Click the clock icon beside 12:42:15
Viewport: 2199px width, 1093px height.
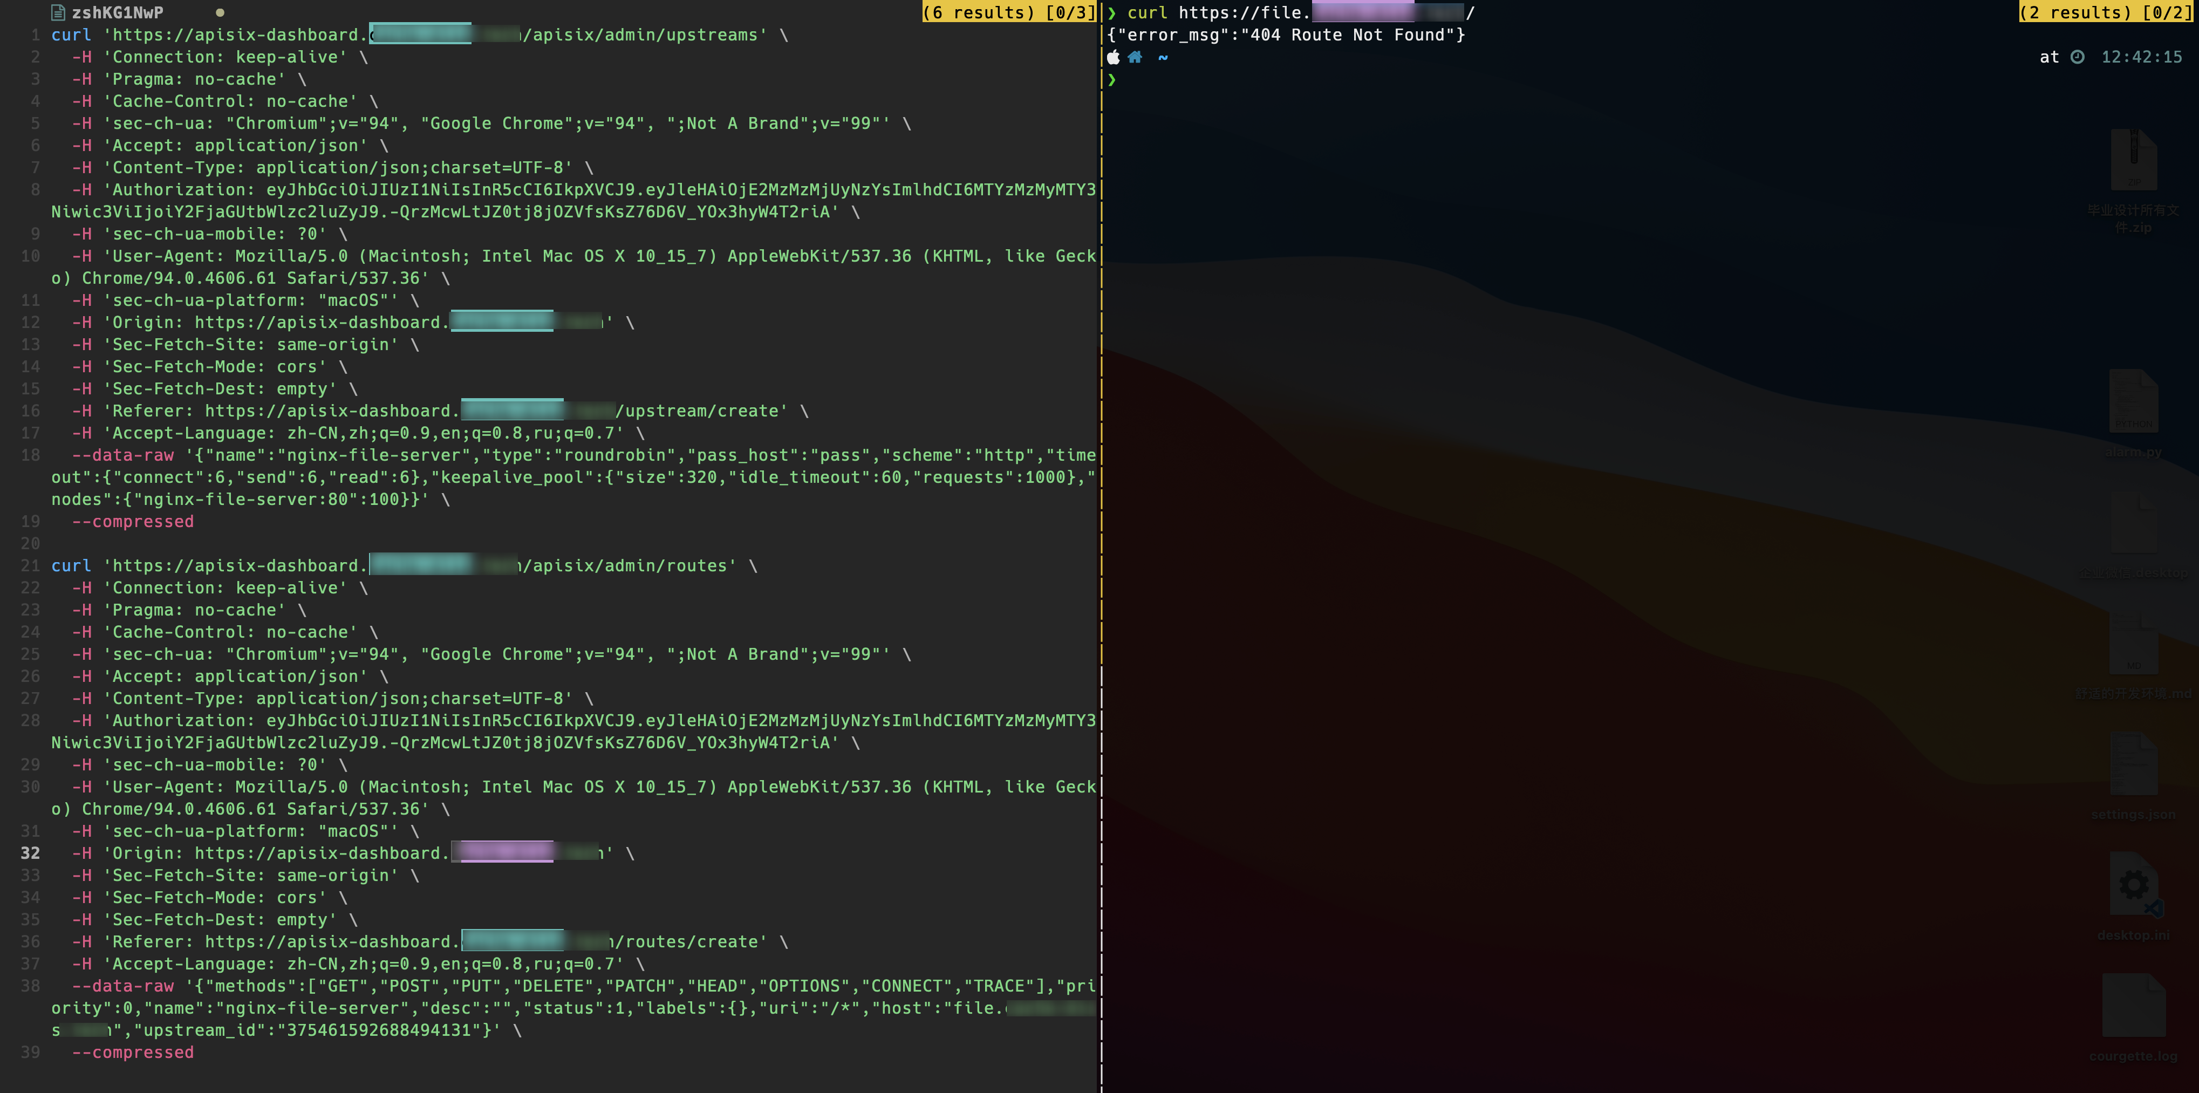click(x=2078, y=57)
